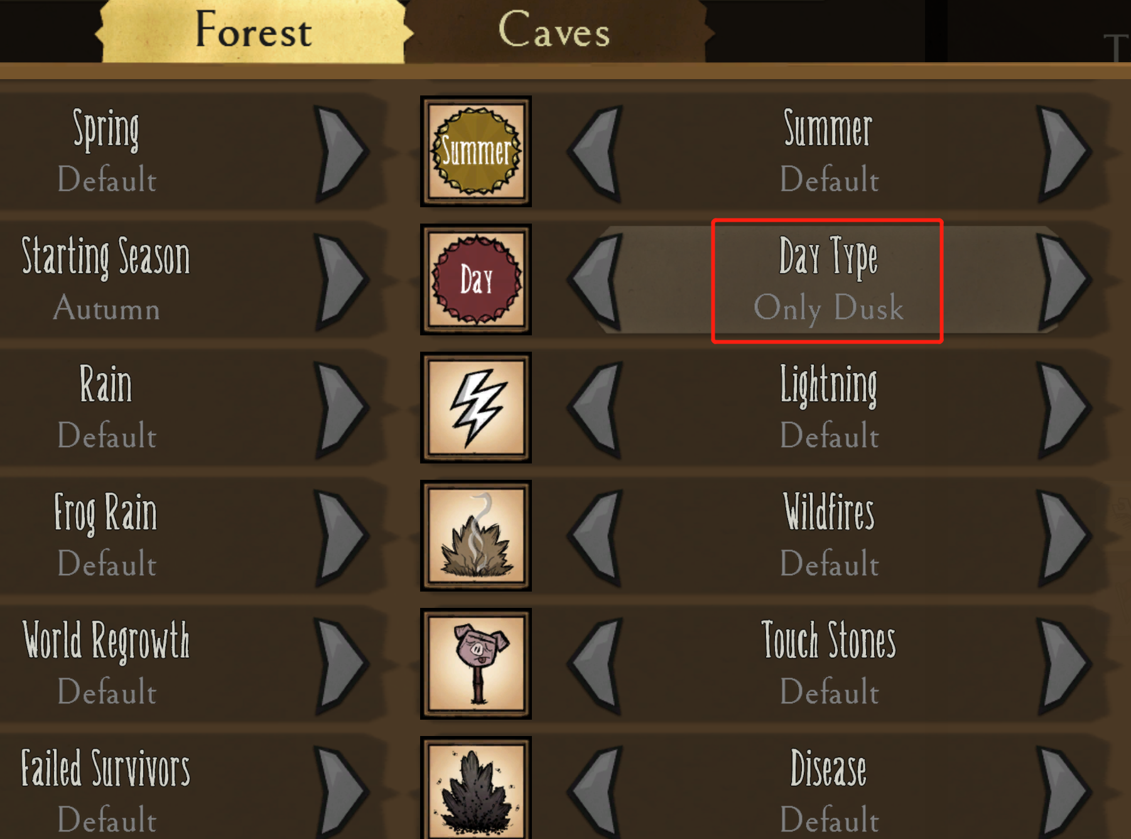Click right arrow beside Frog Rain
This screenshot has height=839, width=1131.
(x=340, y=536)
